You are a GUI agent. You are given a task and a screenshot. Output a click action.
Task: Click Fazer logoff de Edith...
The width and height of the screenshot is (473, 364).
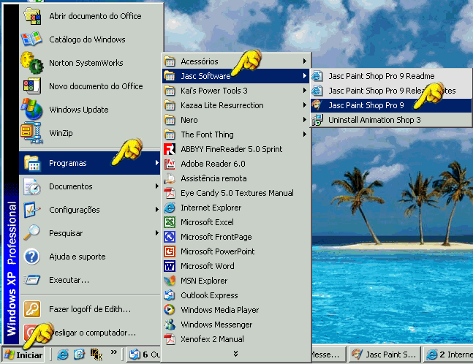(90, 309)
